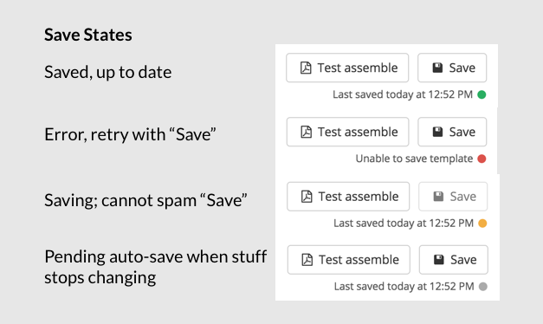The width and height of the screenshot is (543, 324).
Task: Click the PDF icon in the first Test assemble button
Action: (x=306, y=68)
